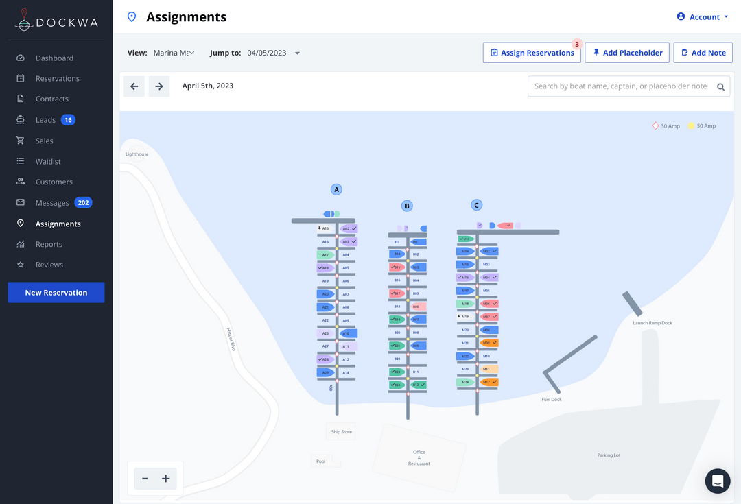Viewport: 741px width, 504px height.
Task: Click the New Reservation button
Action: (x=56, y=292)
